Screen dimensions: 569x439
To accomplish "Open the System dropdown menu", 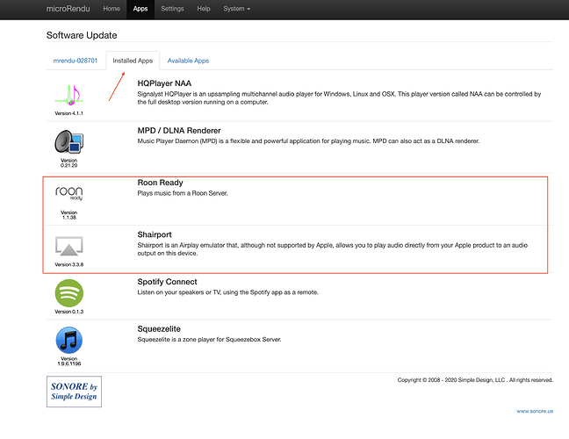I will tap(236, 9).
